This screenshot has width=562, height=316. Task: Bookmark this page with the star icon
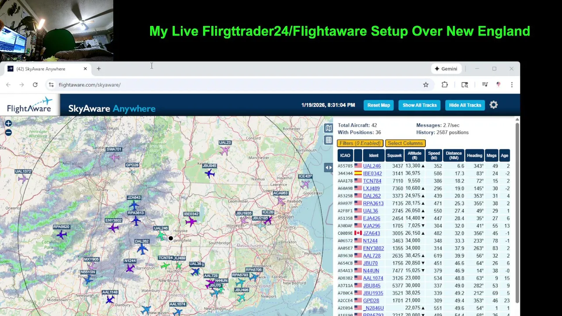tap(425, 85)
